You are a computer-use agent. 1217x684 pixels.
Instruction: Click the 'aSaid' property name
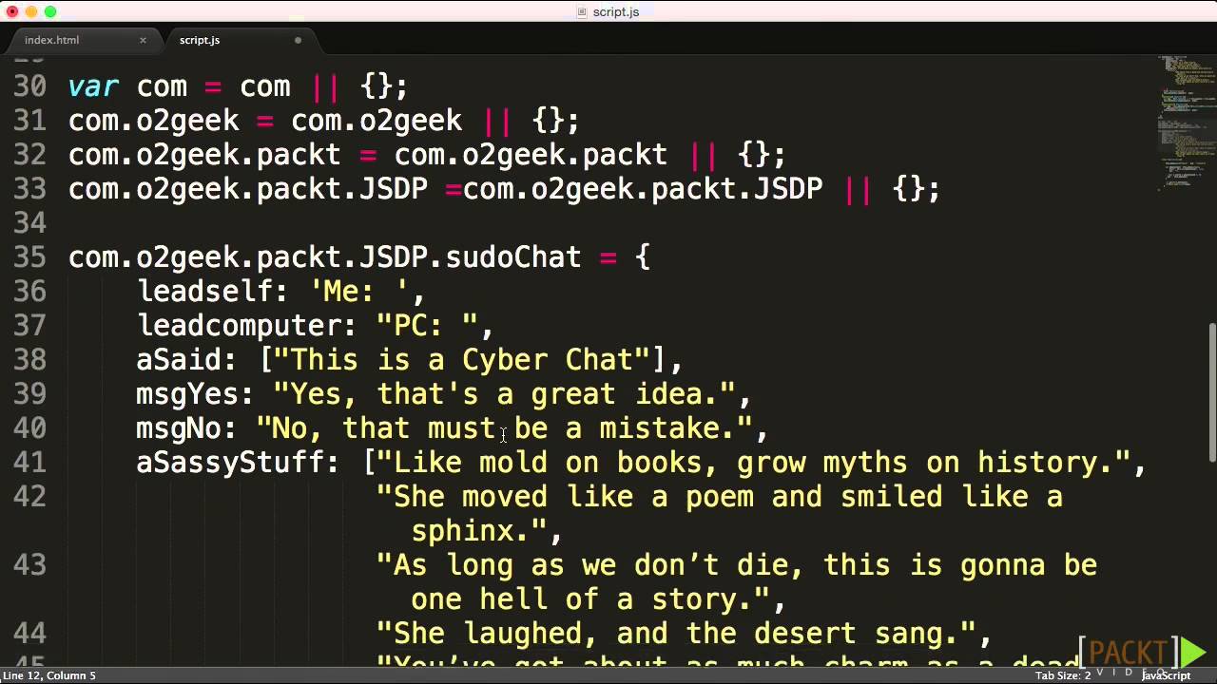pos(180,360)
